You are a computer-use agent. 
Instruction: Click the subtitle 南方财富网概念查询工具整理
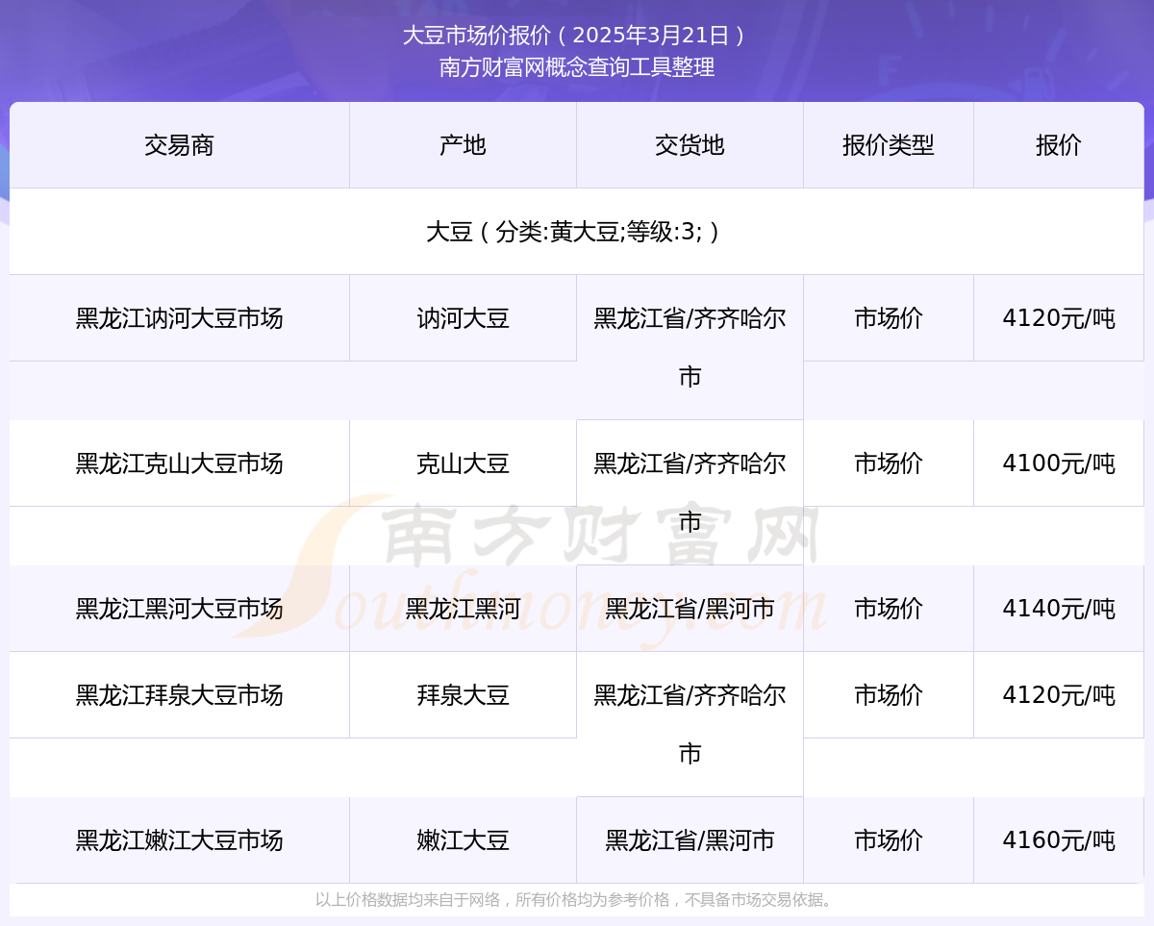577,67
